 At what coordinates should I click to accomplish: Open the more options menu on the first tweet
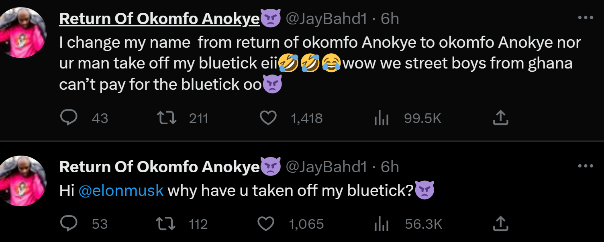tap(586, 17)
